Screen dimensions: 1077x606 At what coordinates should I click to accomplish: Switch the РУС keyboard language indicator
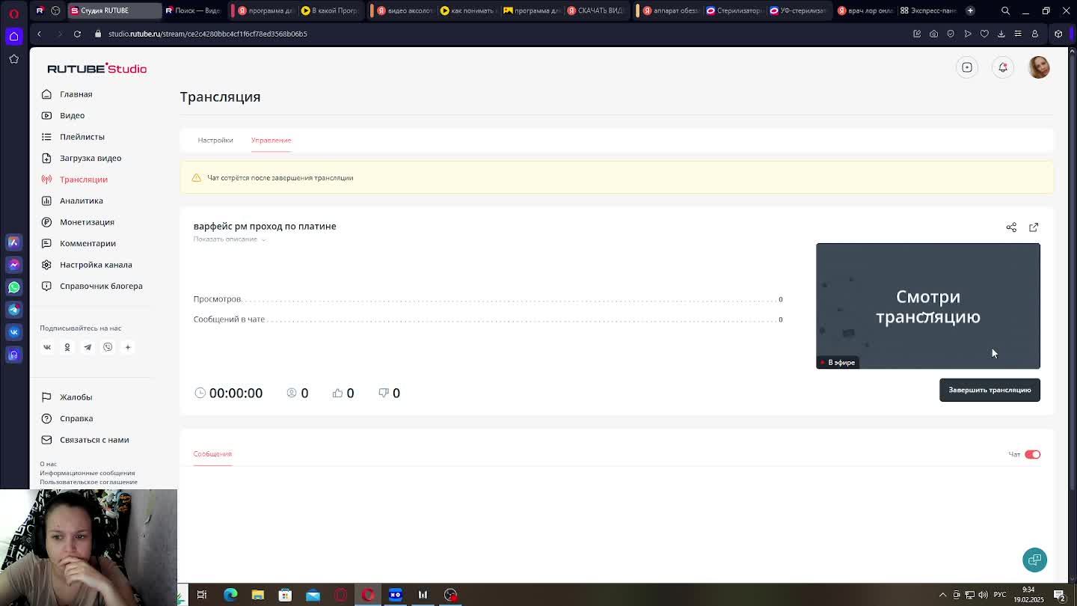pyautogui.click(x=1000, y=595)
